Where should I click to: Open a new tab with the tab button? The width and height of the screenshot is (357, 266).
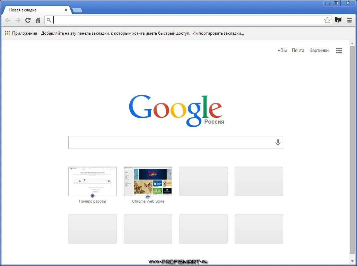pyautogui.click(x=77, y=10)
